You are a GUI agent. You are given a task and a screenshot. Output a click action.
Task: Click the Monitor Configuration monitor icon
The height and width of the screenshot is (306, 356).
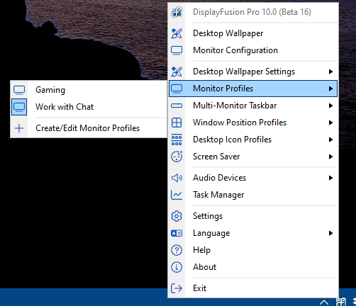tap(177, 50)
